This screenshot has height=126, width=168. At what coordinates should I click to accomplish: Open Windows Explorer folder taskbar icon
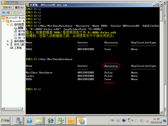pyautogui.click(x=39, y=121)
